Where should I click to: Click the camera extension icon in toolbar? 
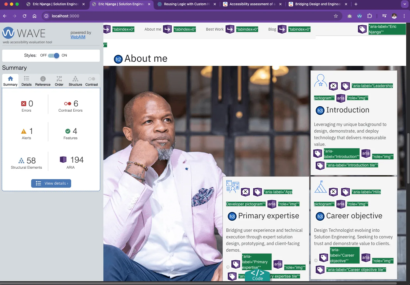pyautogui.click(x=350, y=16)
